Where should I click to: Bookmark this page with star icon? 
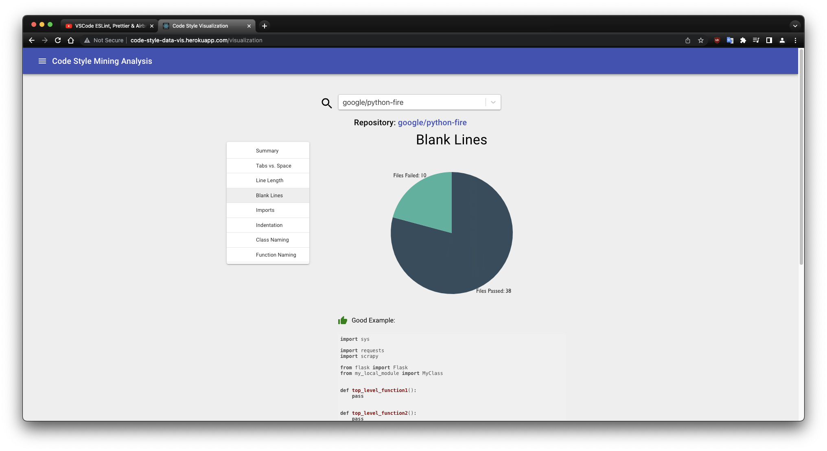[x=700, y=40]
